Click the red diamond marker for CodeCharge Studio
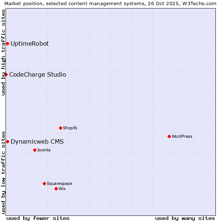 point(6,75)
